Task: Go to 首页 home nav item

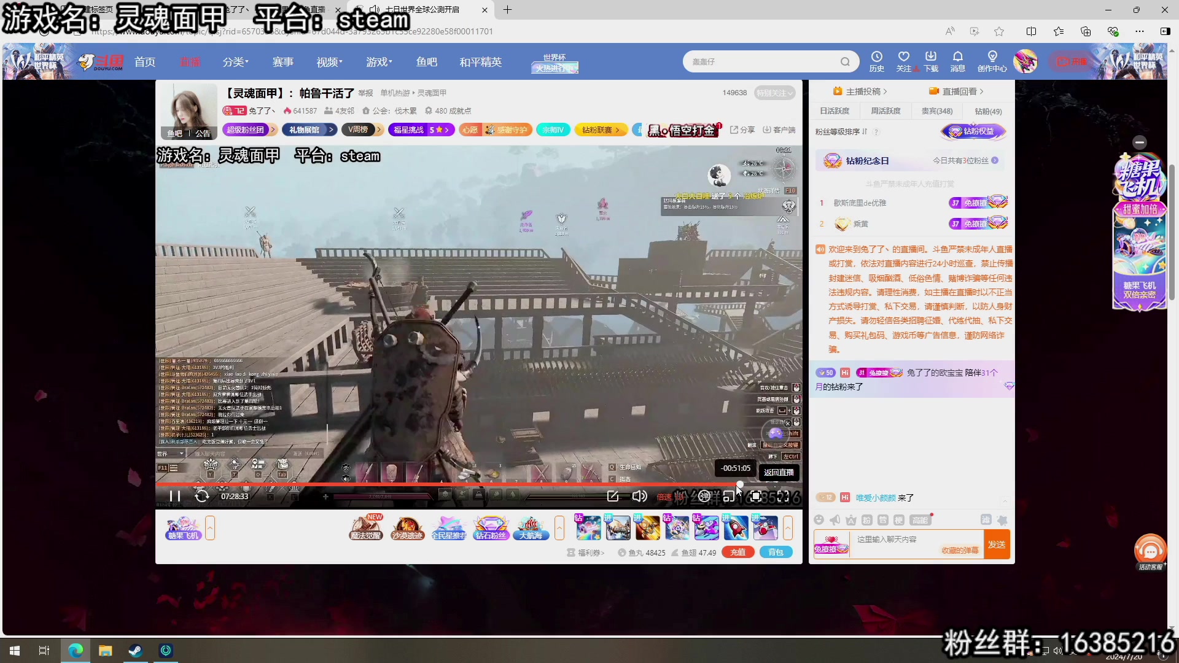Action: (145, 61)
